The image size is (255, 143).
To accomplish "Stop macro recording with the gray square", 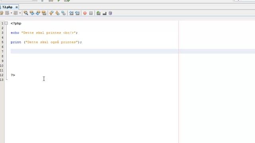I will [x=91, y=13].
